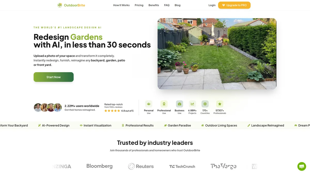The height and width of the screenshot is (174, 310).
Task: Click the Upgrade to PRO button
Action: (234, 5)
